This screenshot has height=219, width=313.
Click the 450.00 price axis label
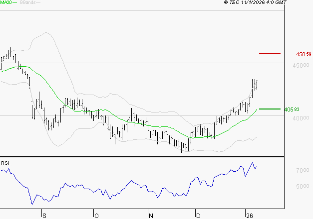tap(301, 65)
